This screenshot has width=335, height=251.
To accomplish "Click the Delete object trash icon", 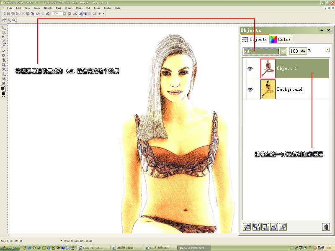I will (x=326, y=227).
